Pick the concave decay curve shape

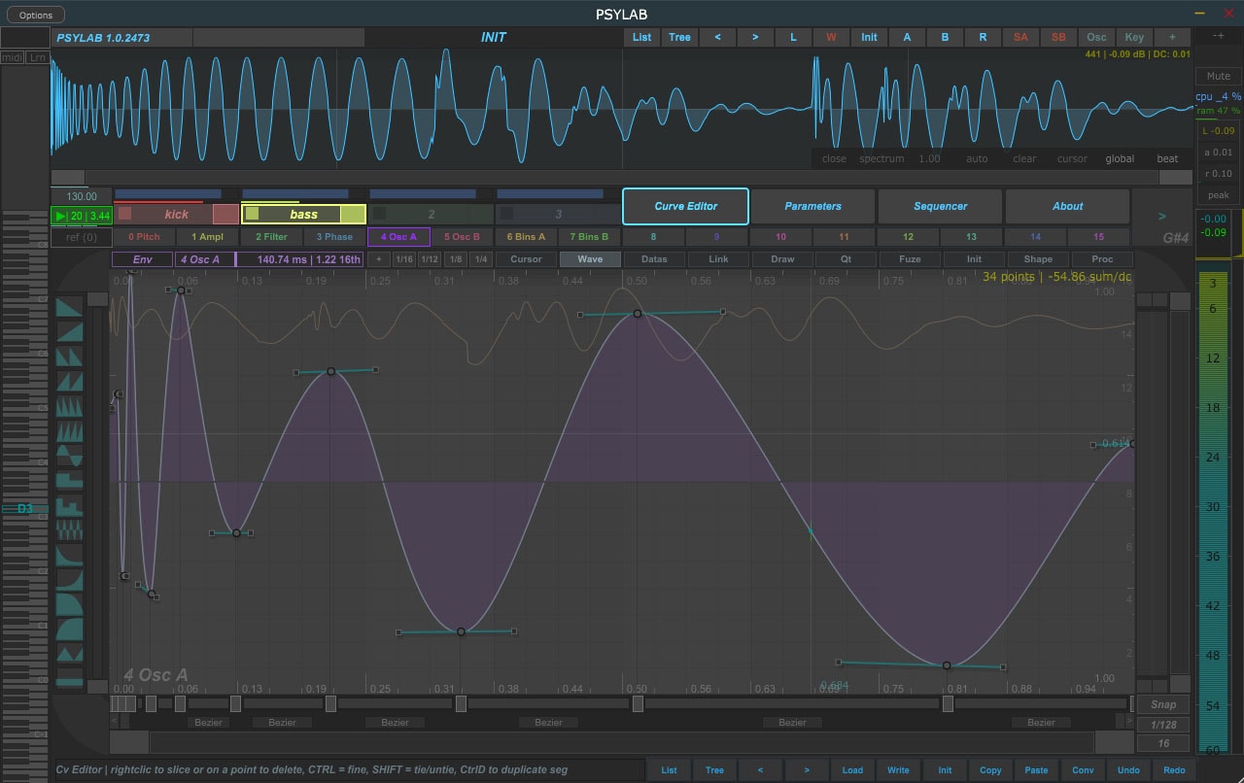69,556
